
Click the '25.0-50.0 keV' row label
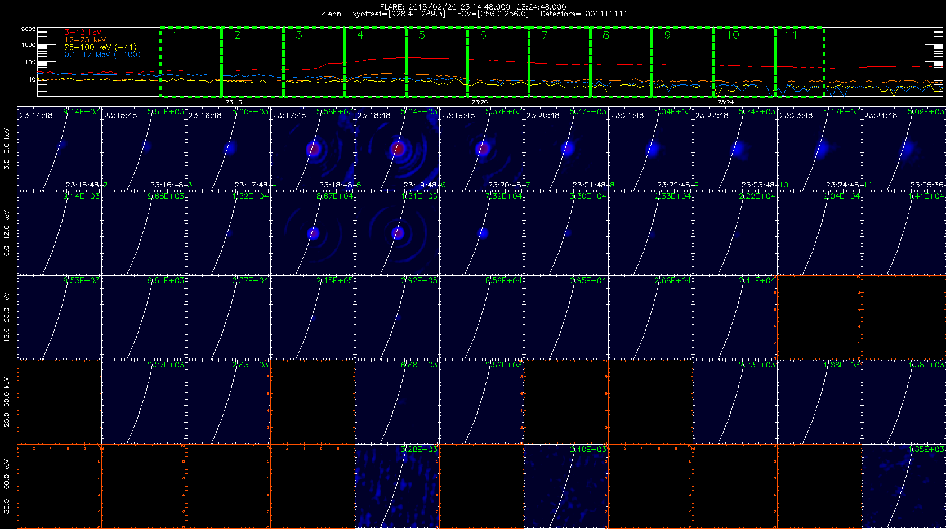[x=7, y=402]
